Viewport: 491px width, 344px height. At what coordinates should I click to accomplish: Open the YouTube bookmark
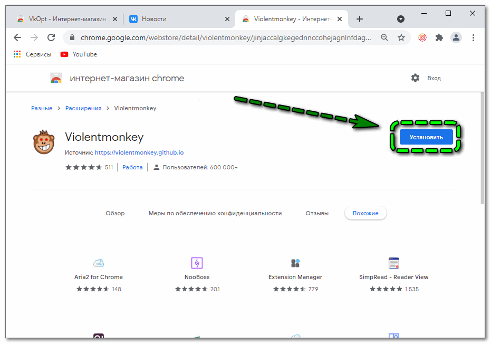click(79, 54)
